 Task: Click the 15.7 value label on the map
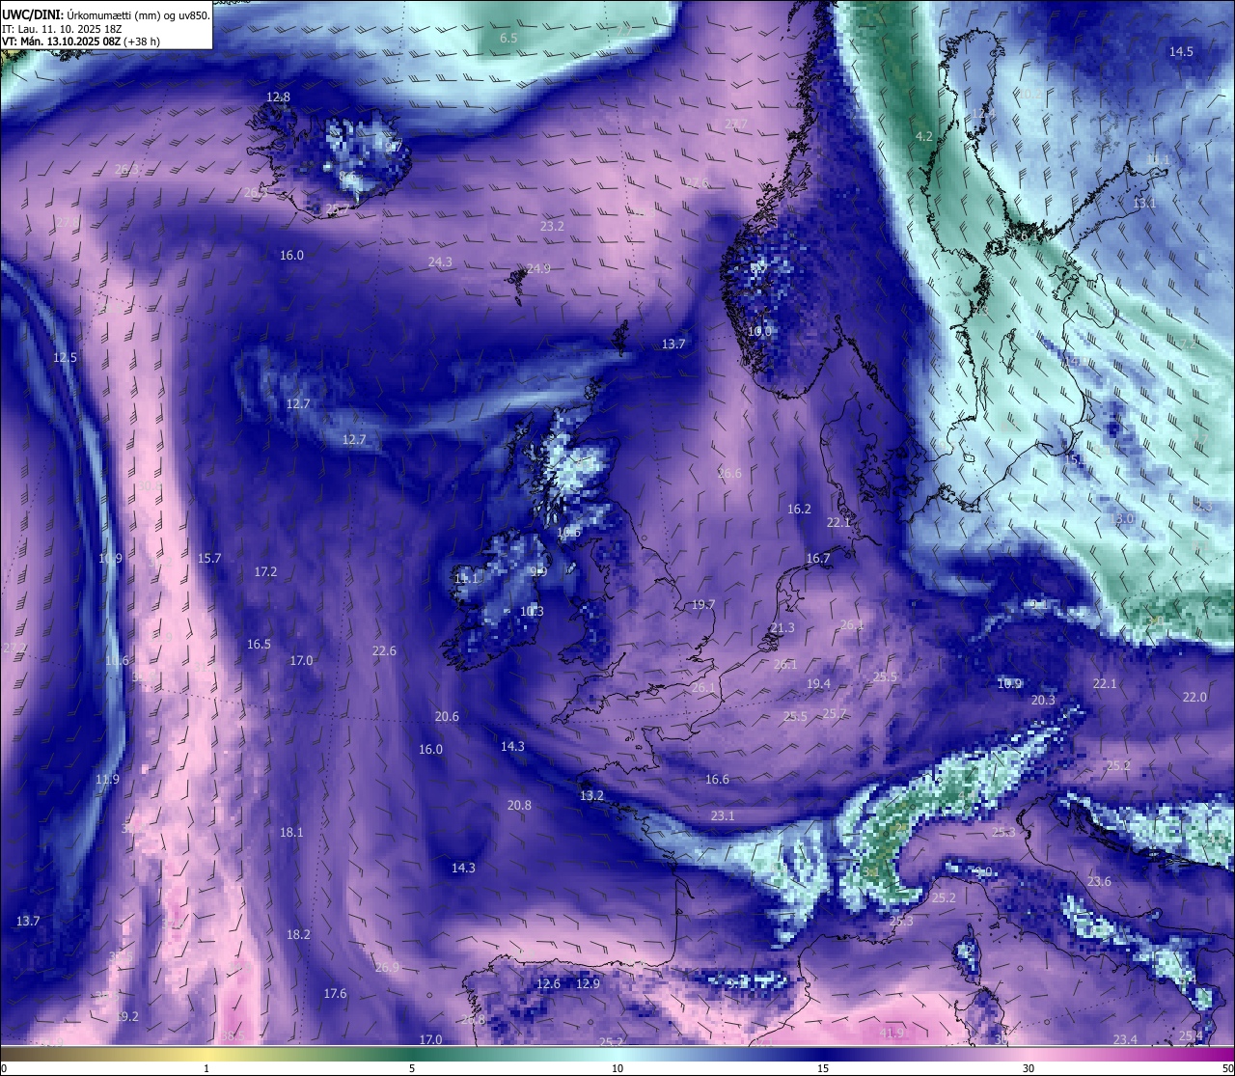tap(209, 558)
